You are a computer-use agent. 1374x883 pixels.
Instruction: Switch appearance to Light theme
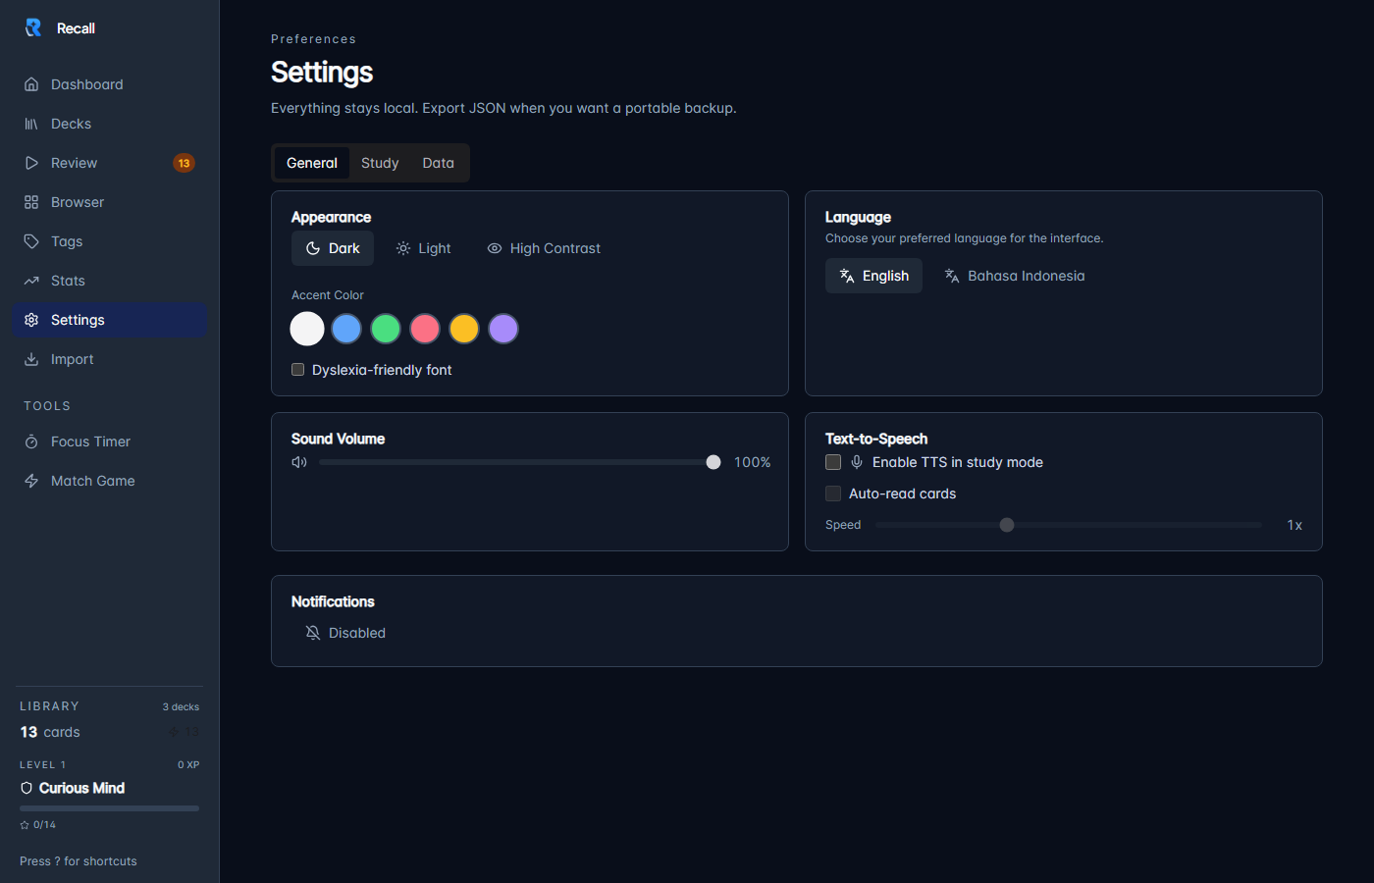tap(423, 248)
